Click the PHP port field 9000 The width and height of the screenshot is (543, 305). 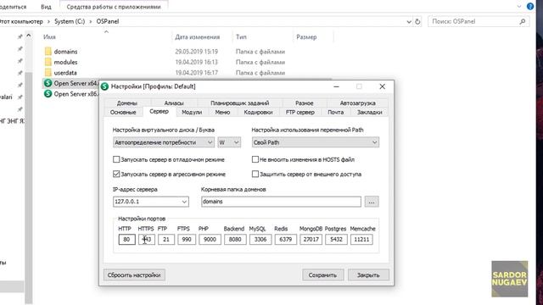(210, 239)
